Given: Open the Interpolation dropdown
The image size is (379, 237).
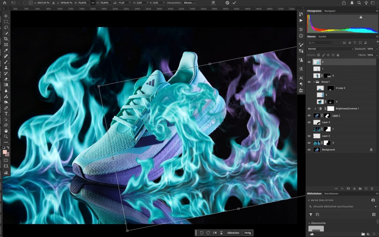Looking at the screenshot, I should tap(190, 3).
